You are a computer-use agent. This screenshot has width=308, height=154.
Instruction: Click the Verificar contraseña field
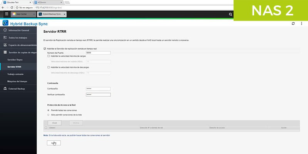click(98, 94)
